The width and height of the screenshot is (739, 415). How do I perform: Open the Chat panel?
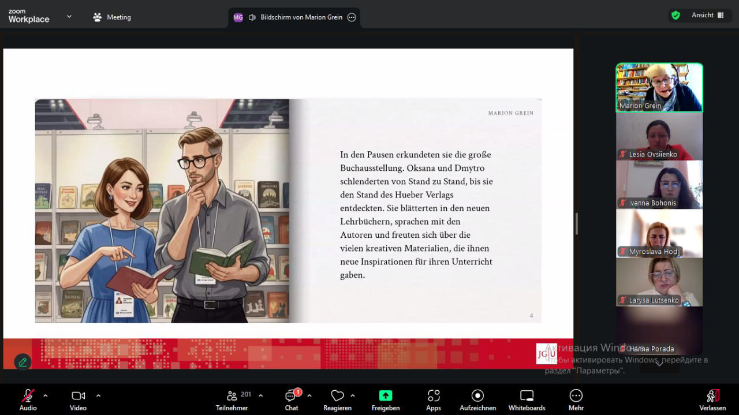292,399
